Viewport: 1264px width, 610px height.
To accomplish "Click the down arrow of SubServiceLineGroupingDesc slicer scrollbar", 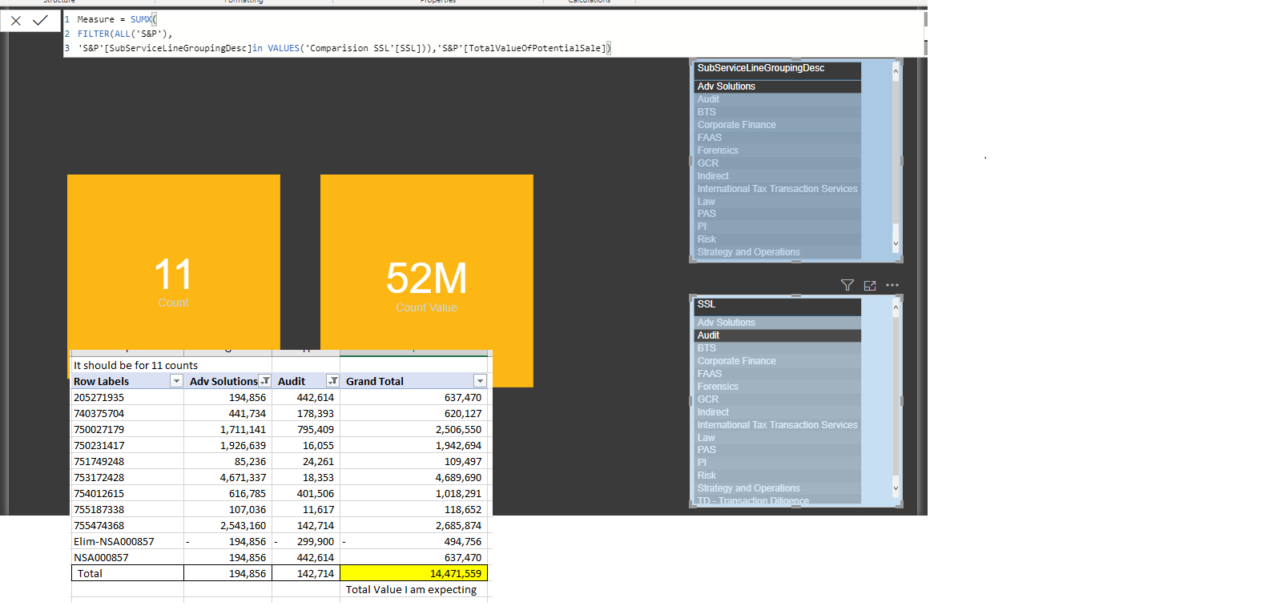I will pos(896,243).
